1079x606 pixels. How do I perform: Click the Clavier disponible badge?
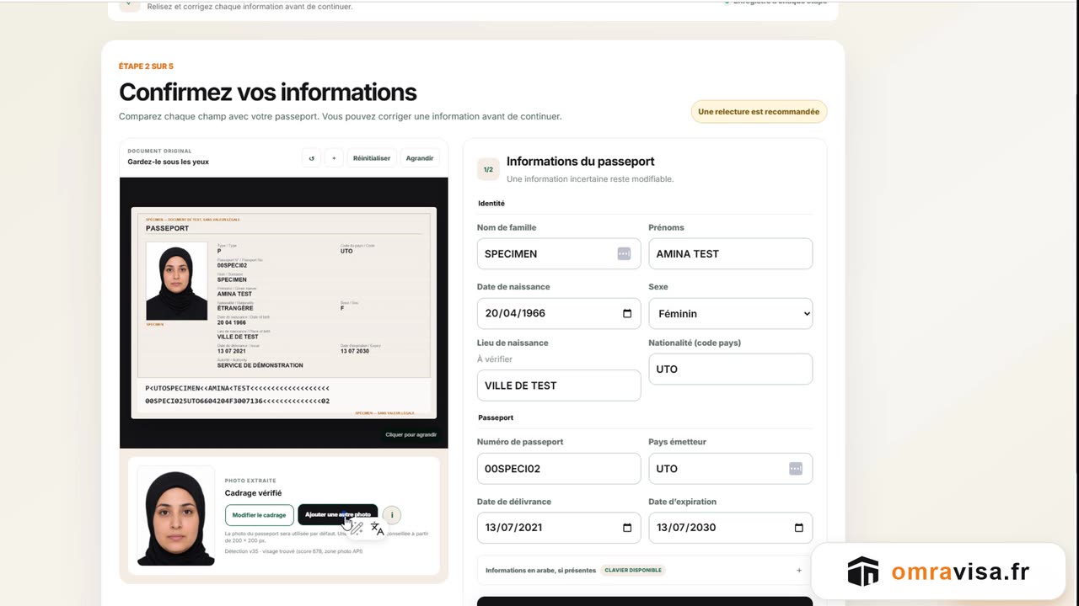point(633,570)
